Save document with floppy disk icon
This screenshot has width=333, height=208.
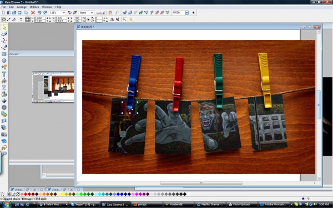(x=19, y=13)
